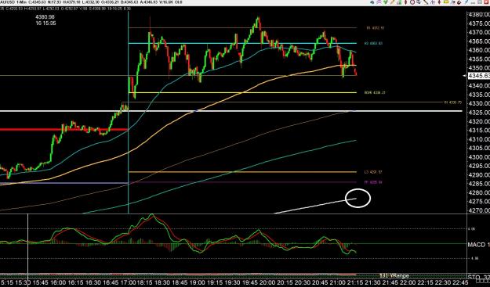Image resolution: width=490 pixels, height=287 pixels.
Task: Click the purple toolbar icon
Action: [x=379, y=2]
